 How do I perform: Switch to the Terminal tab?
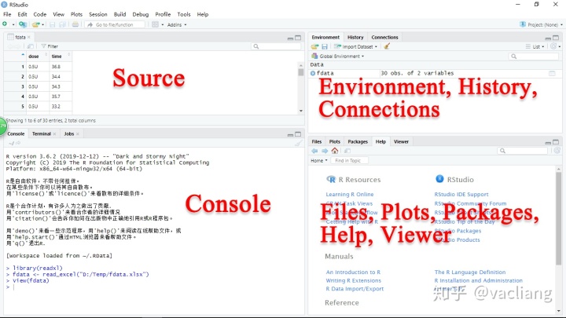[42, 133]
